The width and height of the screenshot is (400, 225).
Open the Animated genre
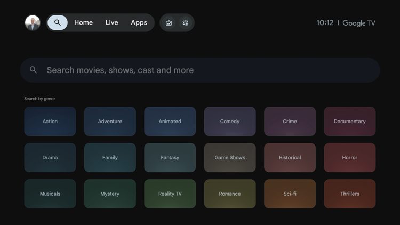coord(170,122)
